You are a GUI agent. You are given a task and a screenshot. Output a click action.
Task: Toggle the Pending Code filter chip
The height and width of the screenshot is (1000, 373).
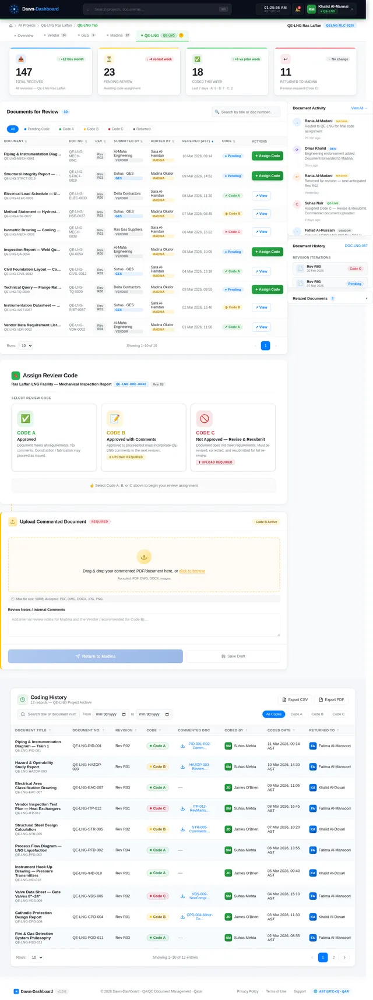37,129
